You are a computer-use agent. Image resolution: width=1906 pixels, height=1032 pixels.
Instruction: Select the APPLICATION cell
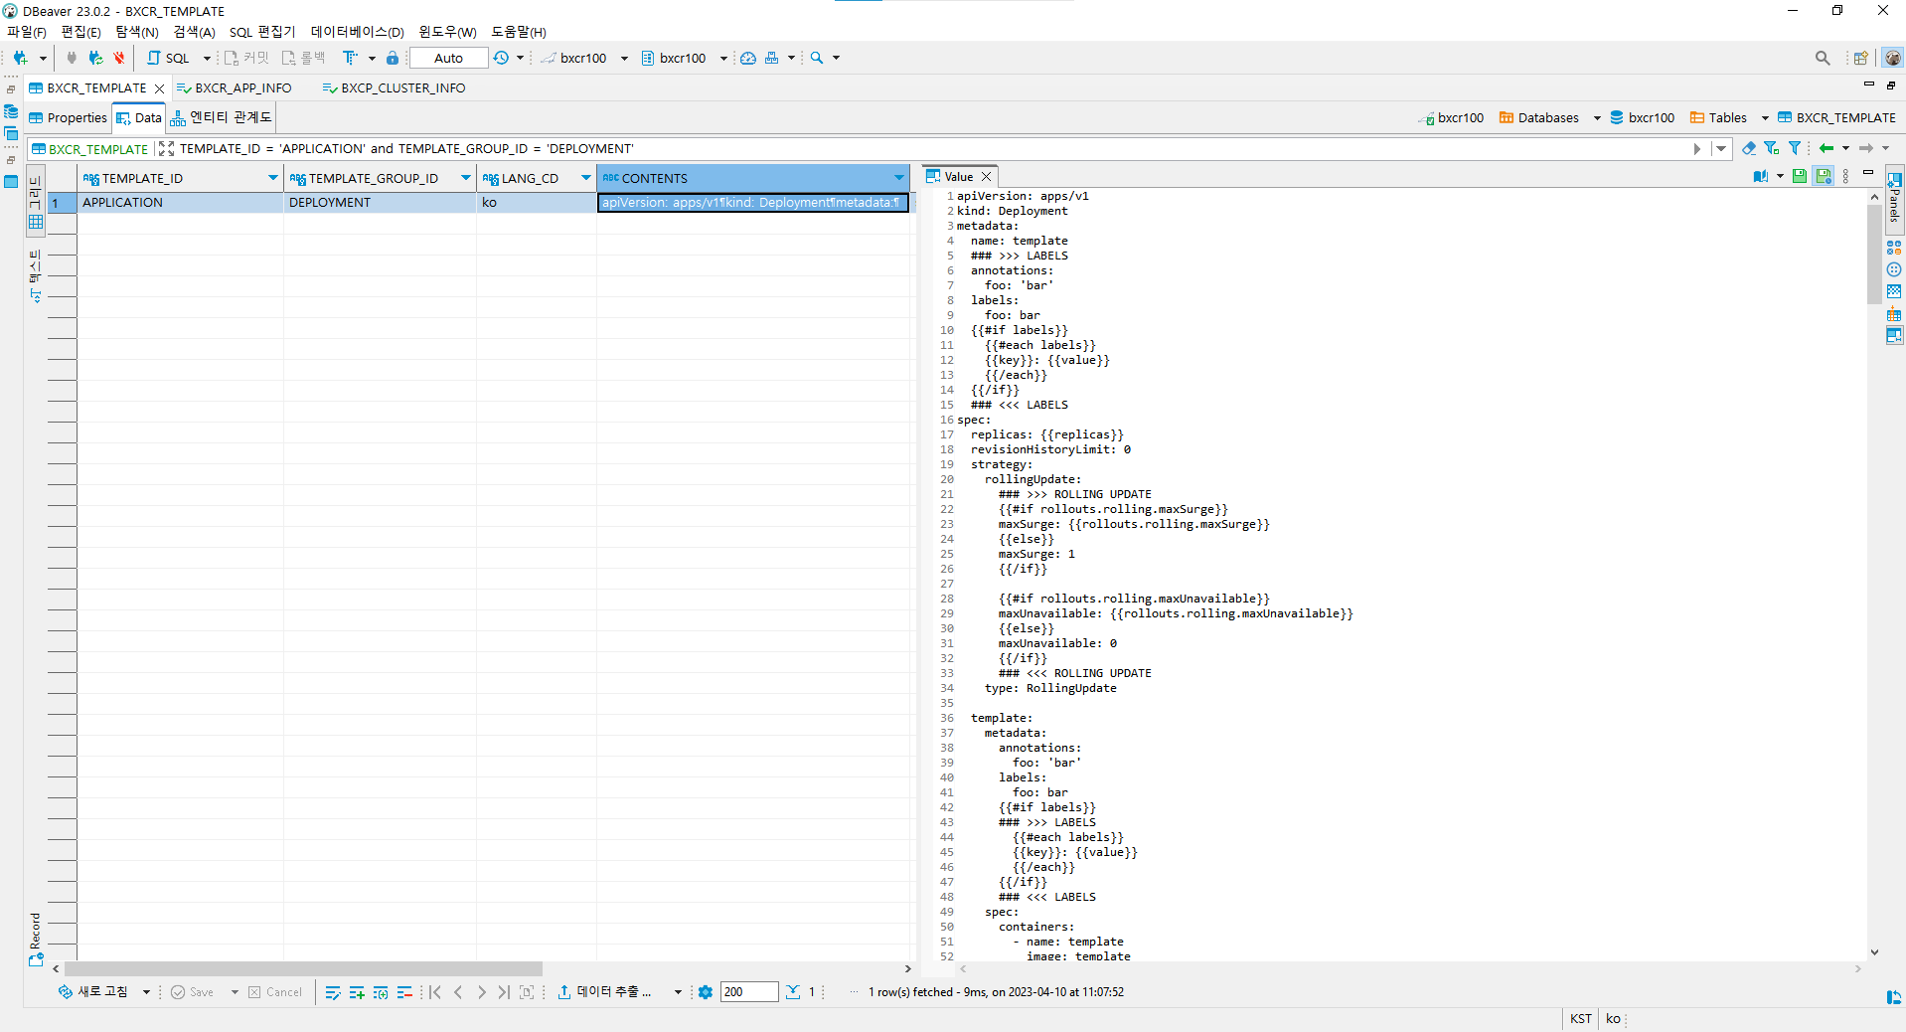(180, 202)
